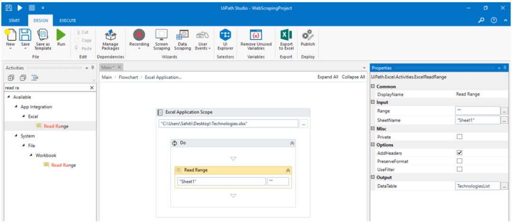
Task: Click Main in the breadcrumb
Action: (x=107, y=77)
